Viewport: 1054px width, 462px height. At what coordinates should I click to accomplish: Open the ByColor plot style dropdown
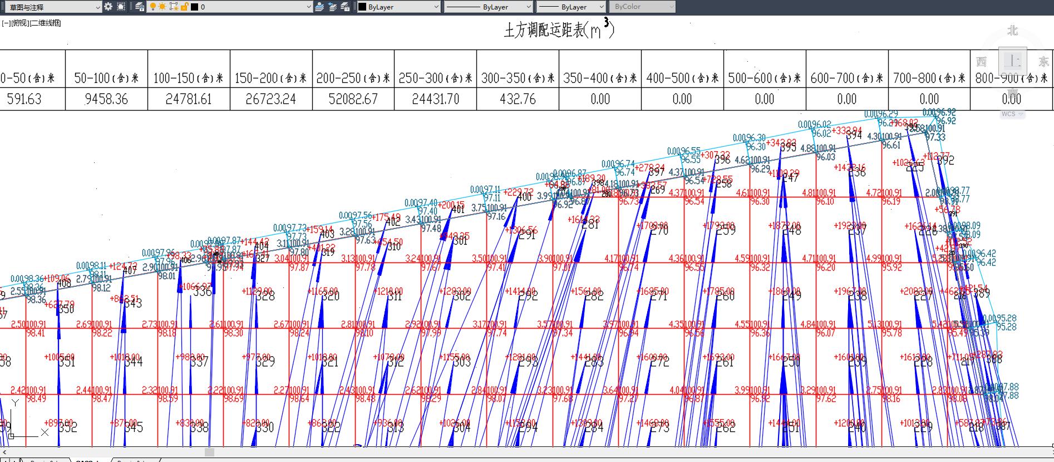642,7
